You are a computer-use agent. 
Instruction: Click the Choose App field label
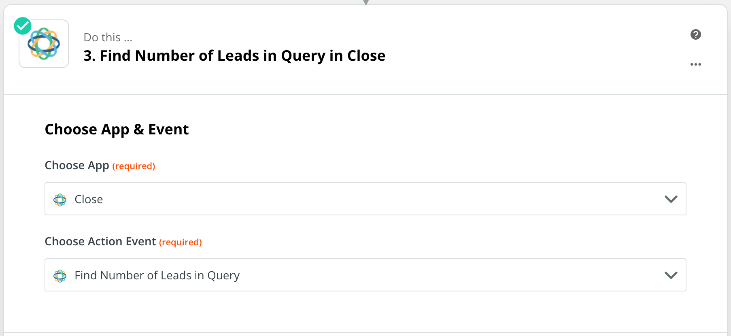(x=77, y=166)
